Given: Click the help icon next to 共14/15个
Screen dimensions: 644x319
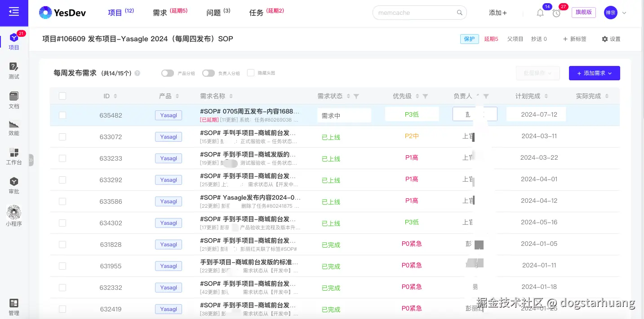Looking at the screenshot, I should pos(137,73).
